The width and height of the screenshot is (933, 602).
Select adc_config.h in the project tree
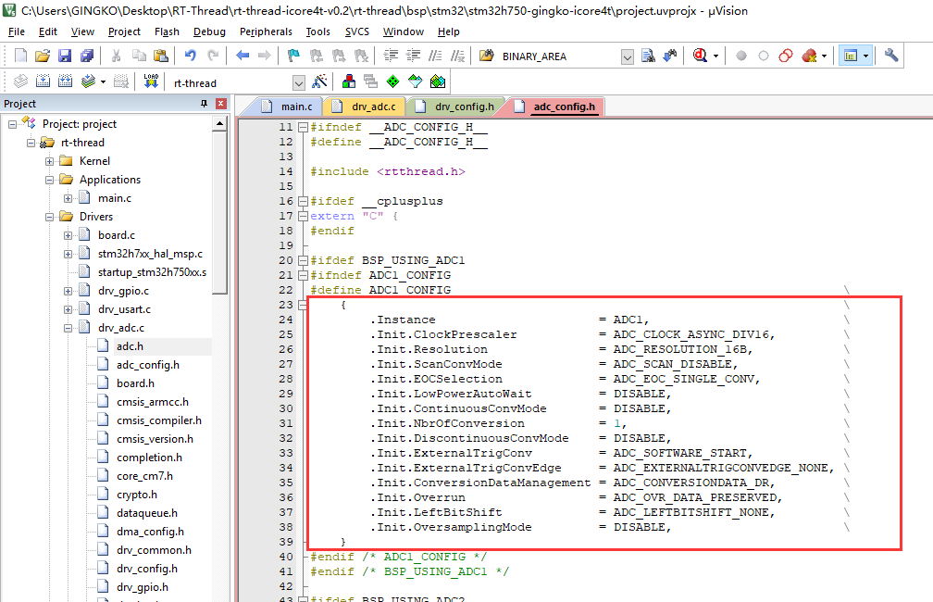147,365
